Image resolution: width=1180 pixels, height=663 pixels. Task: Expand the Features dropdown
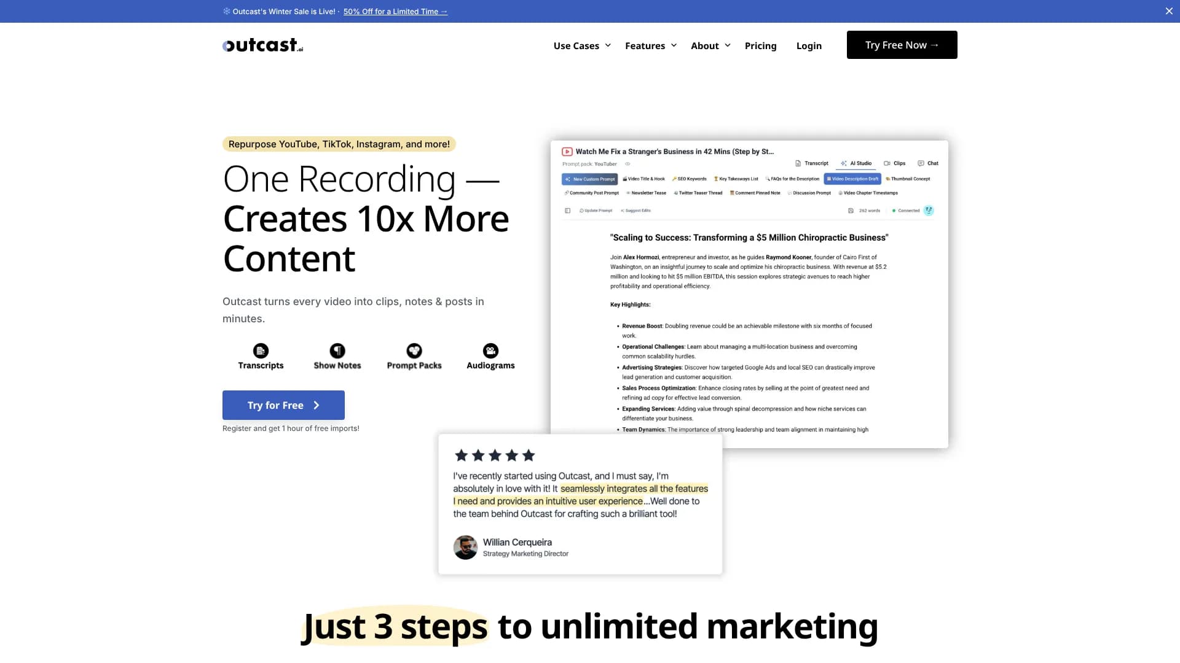tap(651, 45)
